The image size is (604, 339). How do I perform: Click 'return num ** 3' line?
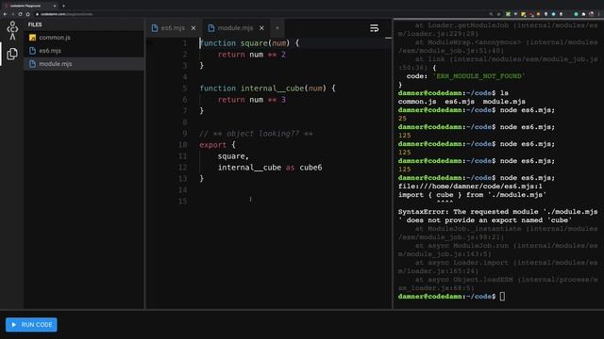(252, 100)
